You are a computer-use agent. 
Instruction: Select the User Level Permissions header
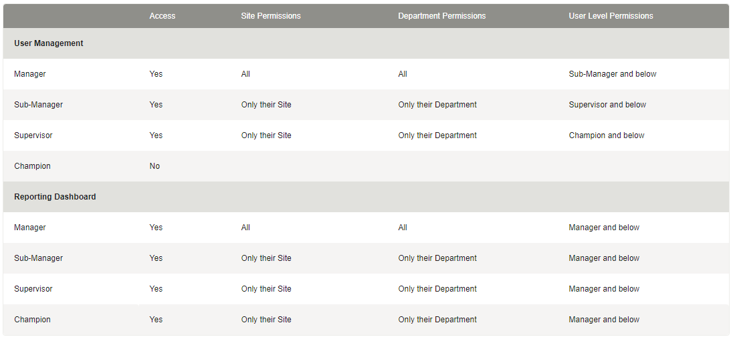click(611, 16)
